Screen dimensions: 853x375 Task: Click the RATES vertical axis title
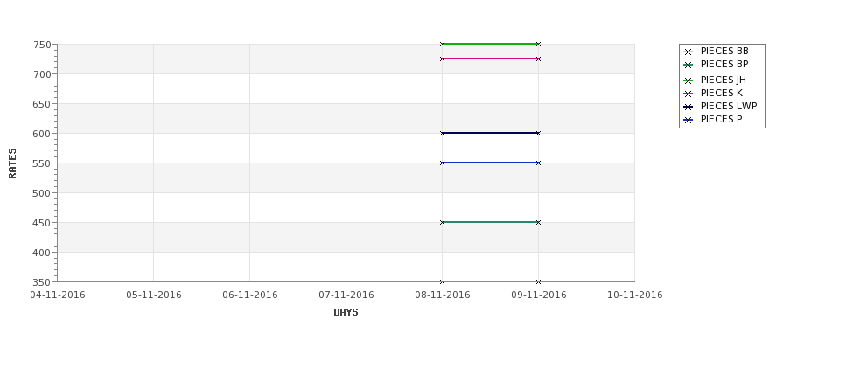coord(12,163)
